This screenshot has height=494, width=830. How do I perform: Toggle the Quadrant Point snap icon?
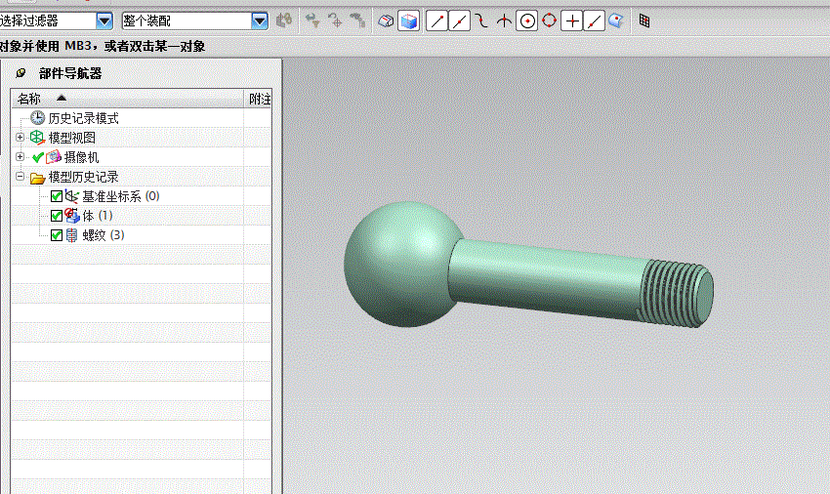click(x=550, y=21)
